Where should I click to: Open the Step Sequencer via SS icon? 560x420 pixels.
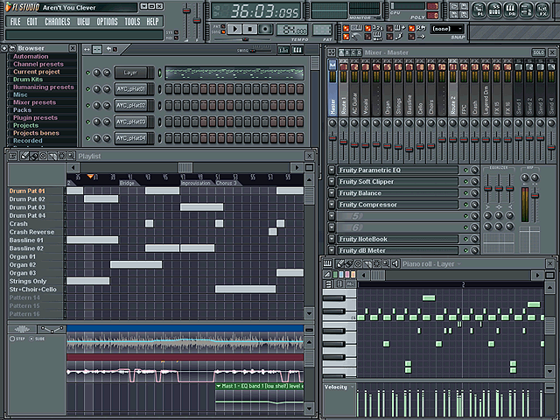point(494,10)
